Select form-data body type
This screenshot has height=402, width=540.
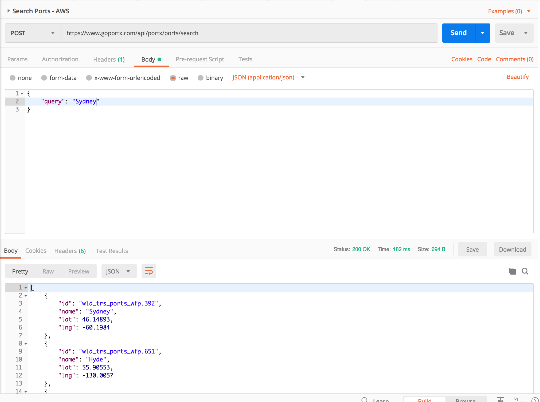coord(44,78)
